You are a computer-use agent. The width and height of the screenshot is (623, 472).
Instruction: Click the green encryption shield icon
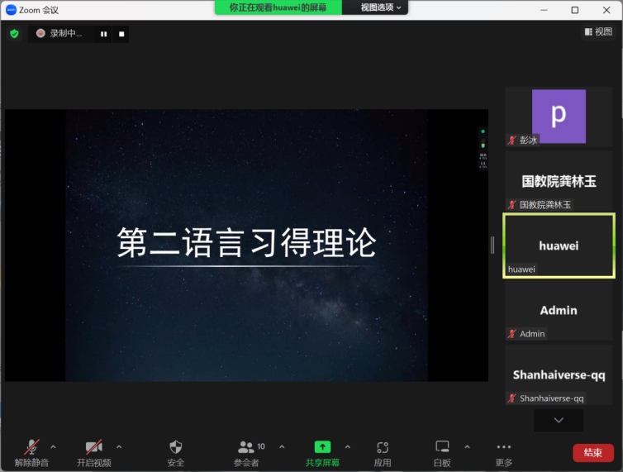(x=14, y=34)
